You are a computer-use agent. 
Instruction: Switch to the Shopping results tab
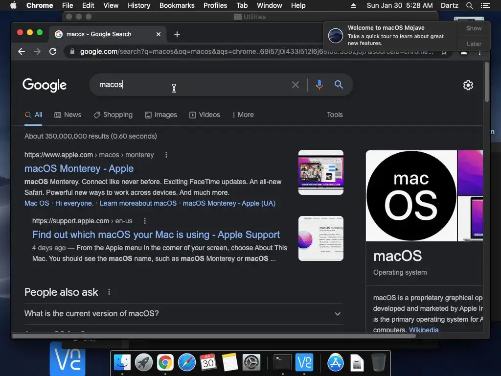click(x=113, y=115)
